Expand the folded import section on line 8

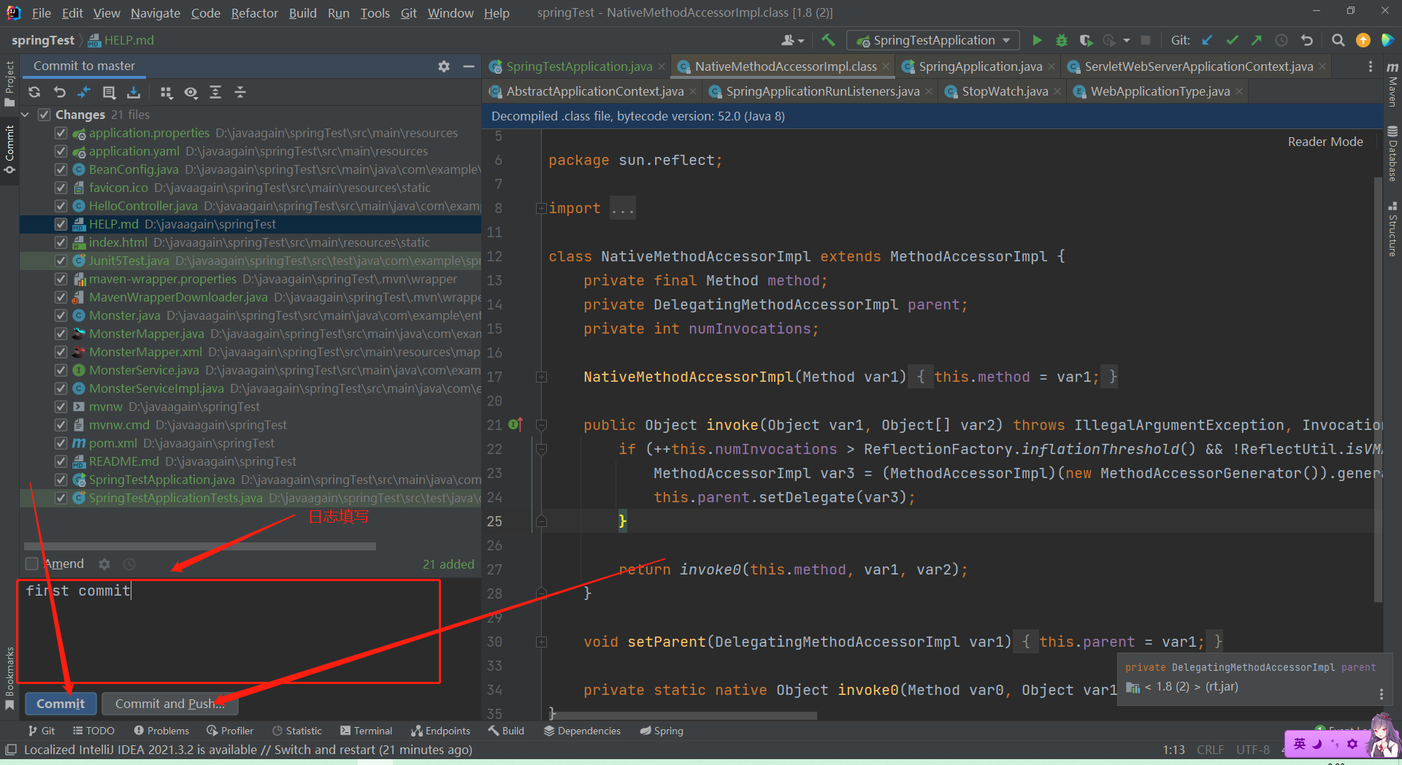tap(541, 208)
